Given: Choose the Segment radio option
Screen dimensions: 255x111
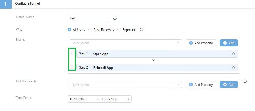Looking at the screenshot, I should 119,30.
